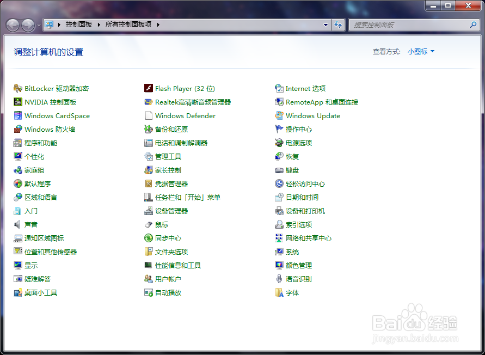485x355 pixels.
Task: Go forward with the Forward arrow button
Action: point(28,26)
